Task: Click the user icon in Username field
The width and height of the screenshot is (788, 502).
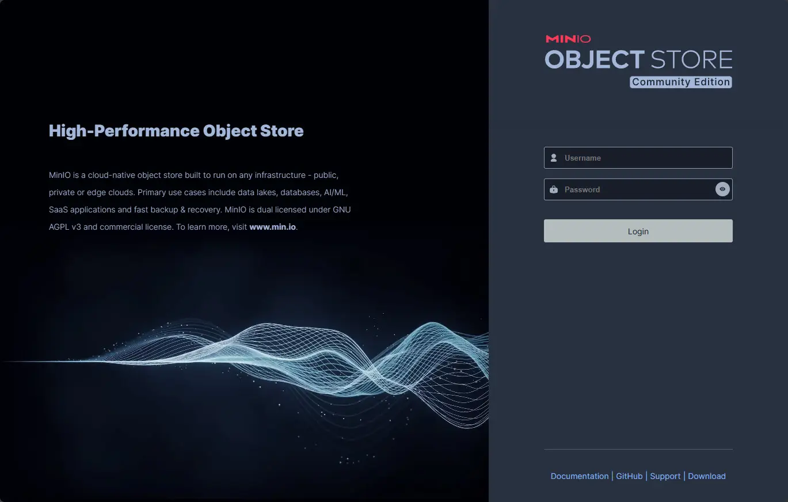Action: coord(554,158)
